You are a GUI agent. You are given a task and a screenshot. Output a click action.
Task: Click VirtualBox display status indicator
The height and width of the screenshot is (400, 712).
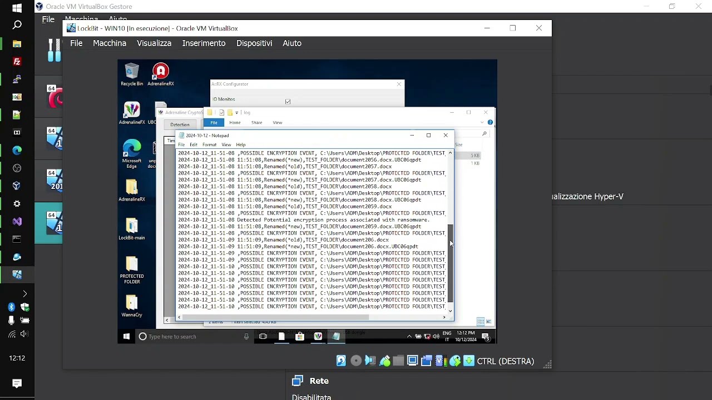click(x=412, y=361)
